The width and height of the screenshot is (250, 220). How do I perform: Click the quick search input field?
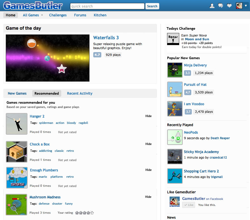coord(107,6)
